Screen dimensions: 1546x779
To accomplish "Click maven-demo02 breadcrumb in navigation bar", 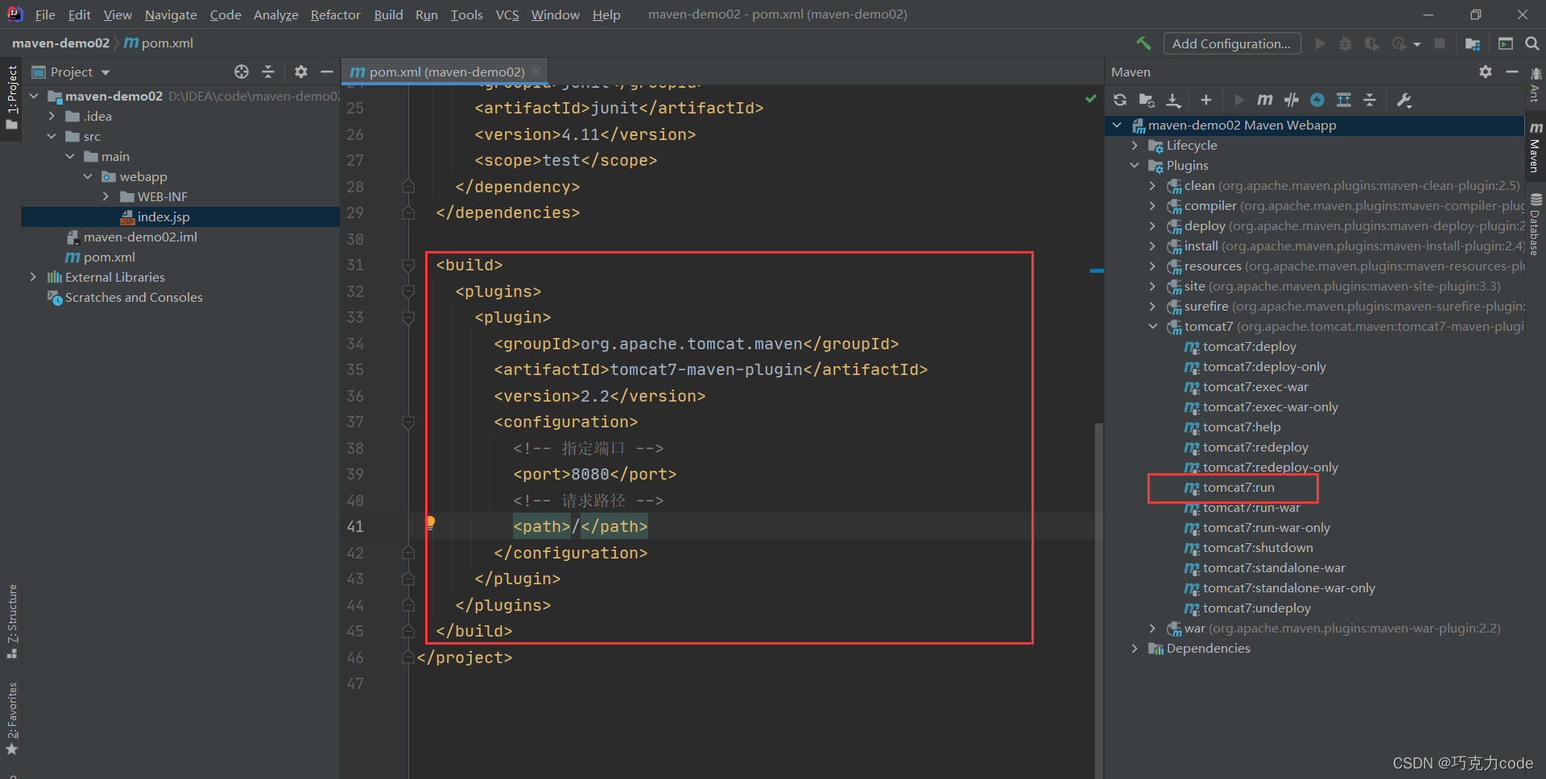I will click(x=60, y=43).
